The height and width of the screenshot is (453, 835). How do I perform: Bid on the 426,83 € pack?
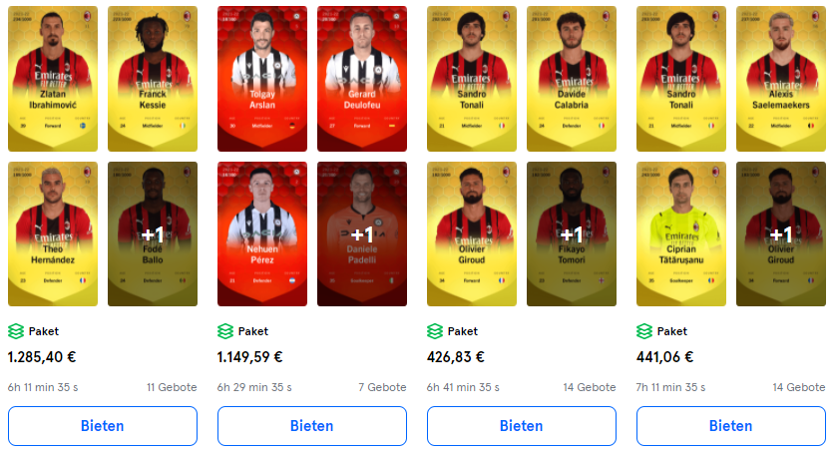(x=522, y=426)
